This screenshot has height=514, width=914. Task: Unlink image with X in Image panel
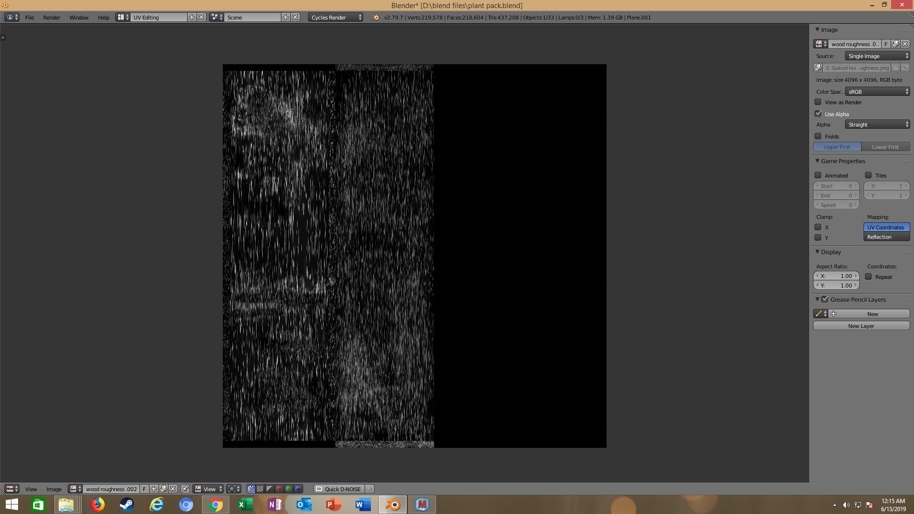point(905,44)
